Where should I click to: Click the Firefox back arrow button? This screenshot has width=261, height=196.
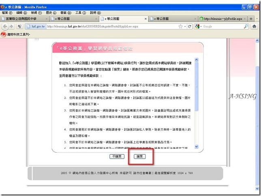(x=5, y=26)
